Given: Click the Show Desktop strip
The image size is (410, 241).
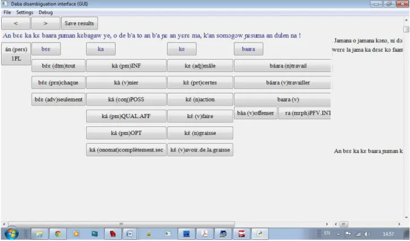Looking at the screenshot, I should coord(407,234).
